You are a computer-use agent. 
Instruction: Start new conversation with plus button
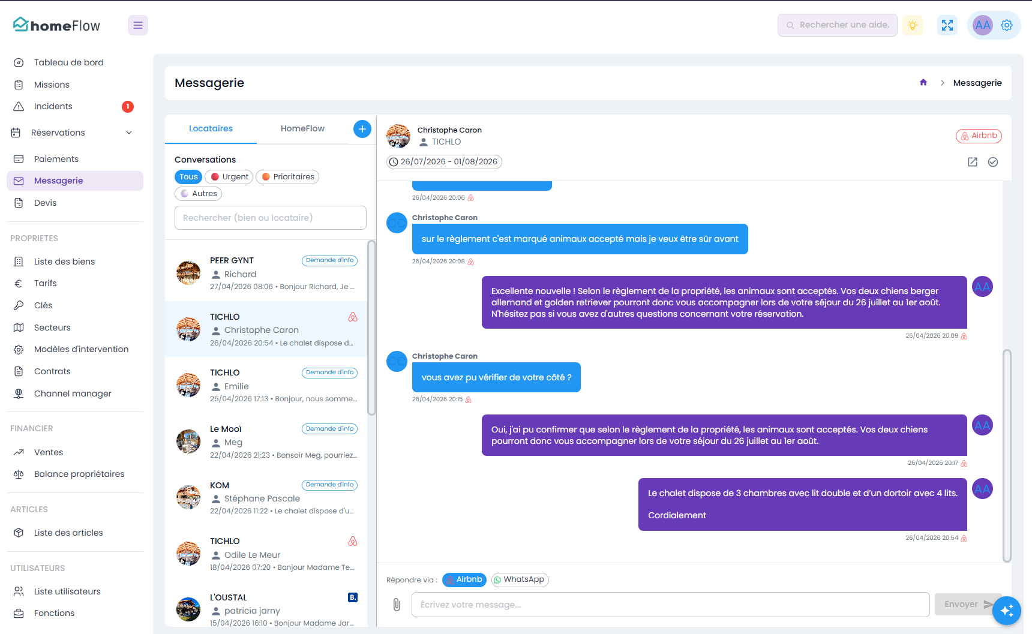[x=362, y=129]
